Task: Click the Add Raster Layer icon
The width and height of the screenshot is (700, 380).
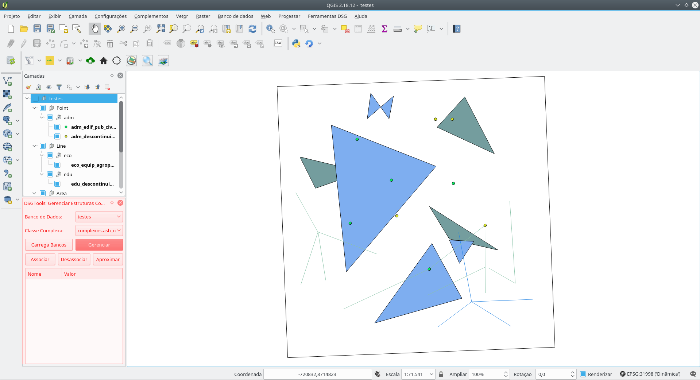Action: (7, 94)
